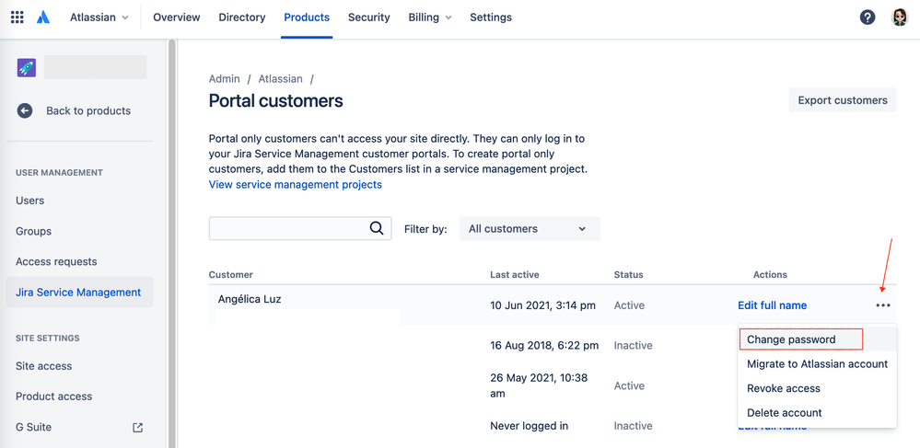The height and width of the screenshot is (448, 920).
Task: Open the help question mark icon
Action: (868, 17)
